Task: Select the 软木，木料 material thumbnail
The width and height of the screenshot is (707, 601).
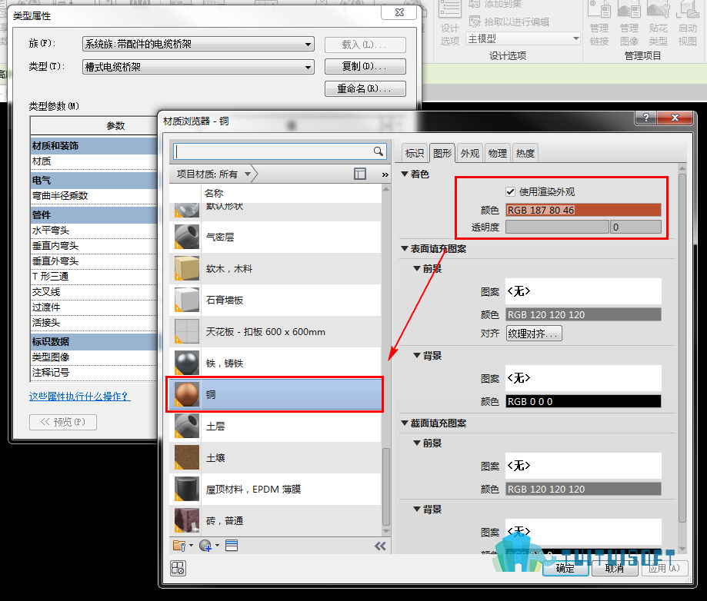Action: (x=187, y=268)
